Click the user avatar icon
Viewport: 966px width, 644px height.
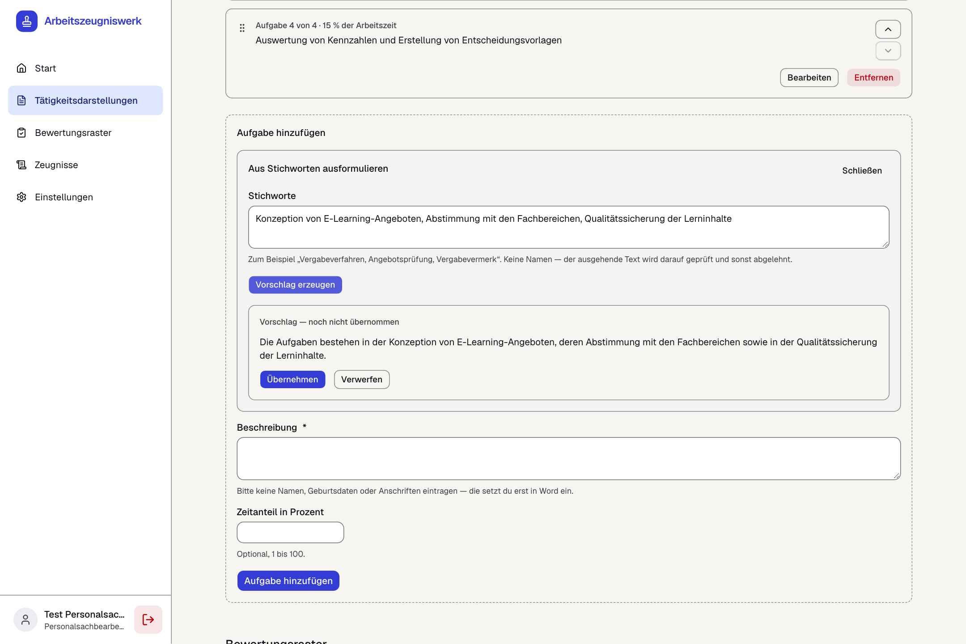25,619
